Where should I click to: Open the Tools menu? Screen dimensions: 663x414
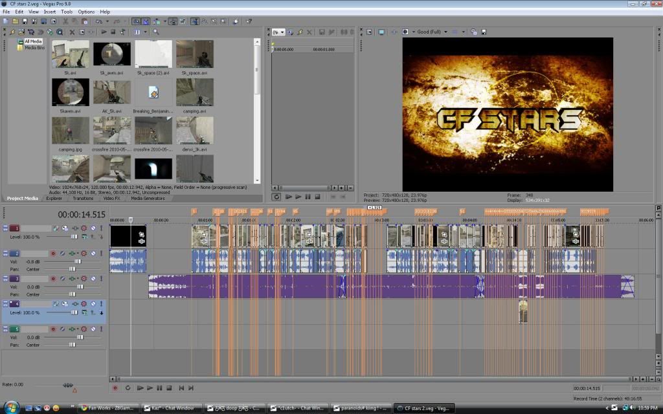[67, 12]
